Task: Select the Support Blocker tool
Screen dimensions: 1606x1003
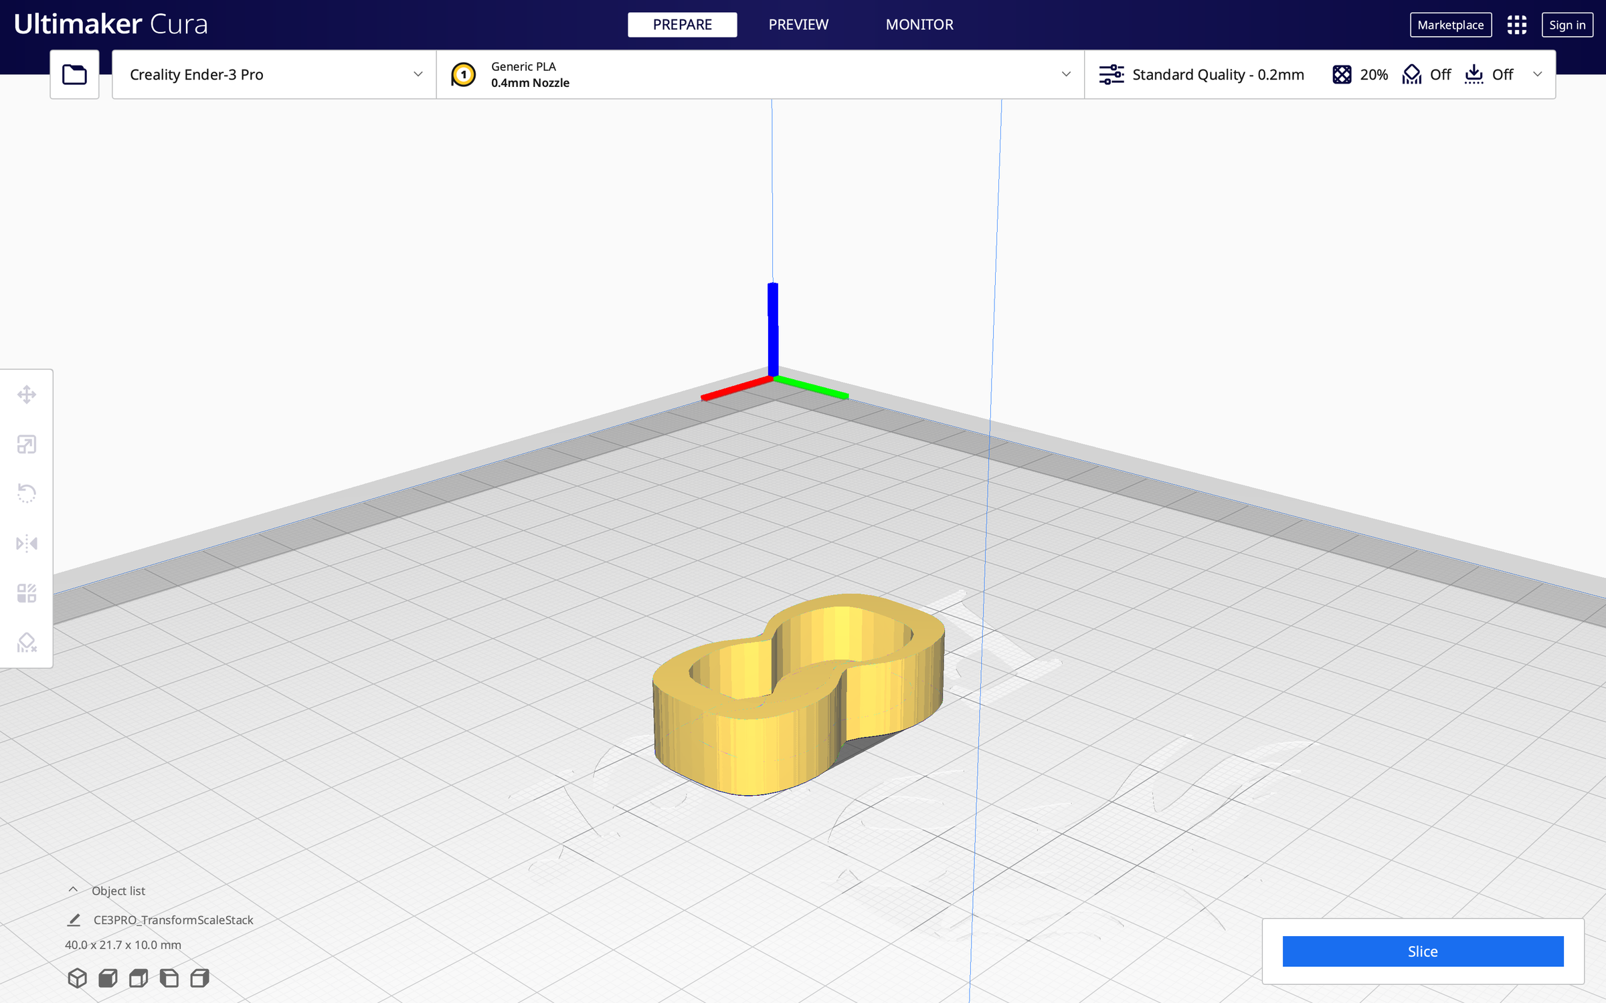Action: click(27, 643)
